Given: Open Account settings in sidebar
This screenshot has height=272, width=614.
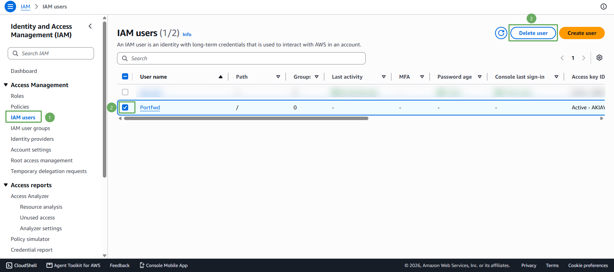Looking at the screenshot, I should (x=31, y=150).
